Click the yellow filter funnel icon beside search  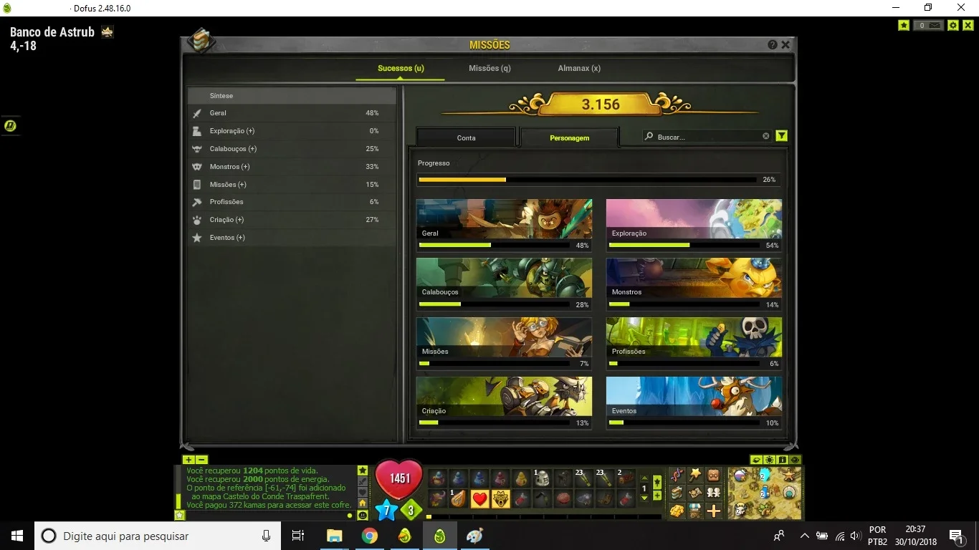pos(782,136)
